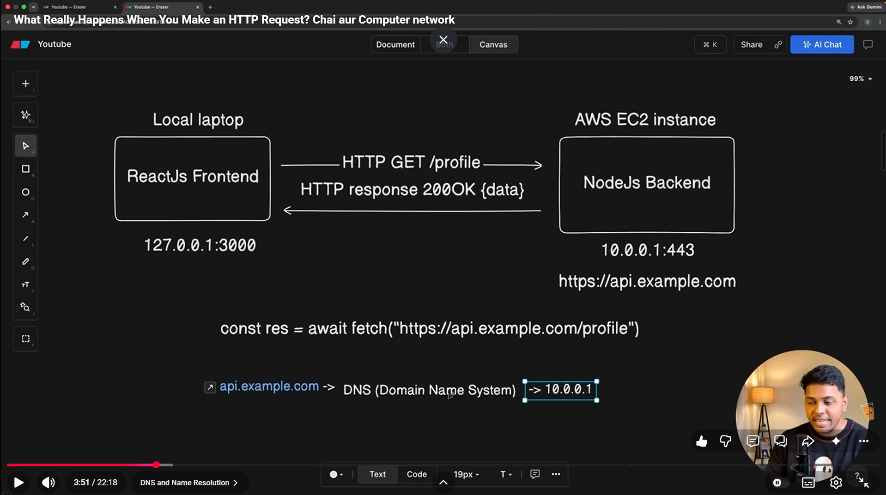Open the api.example.com link
Image resolution: width=886 pixels, height=495 pixels.
[x=269, y=386]
